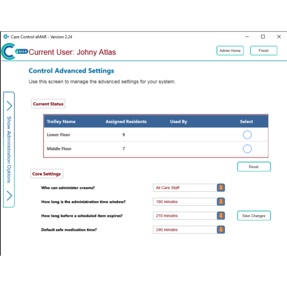The height and width of the screenshot is (287, 287).
Task: Click Current User: Johny Atlas text
Action: click(x=72, y=52)
